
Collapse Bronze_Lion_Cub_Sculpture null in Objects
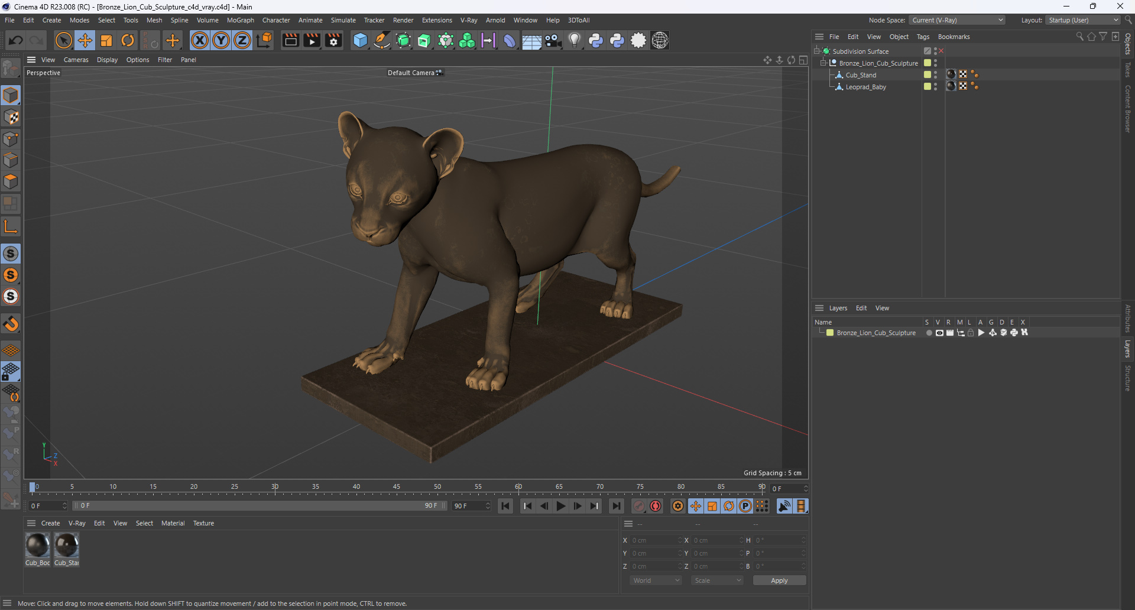coord(823,63)
